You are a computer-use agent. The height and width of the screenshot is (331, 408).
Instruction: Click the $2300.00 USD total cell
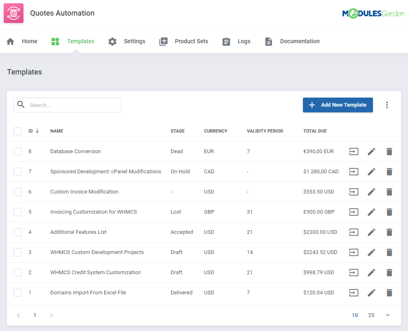pyautogui.click(x=320, y=232)
